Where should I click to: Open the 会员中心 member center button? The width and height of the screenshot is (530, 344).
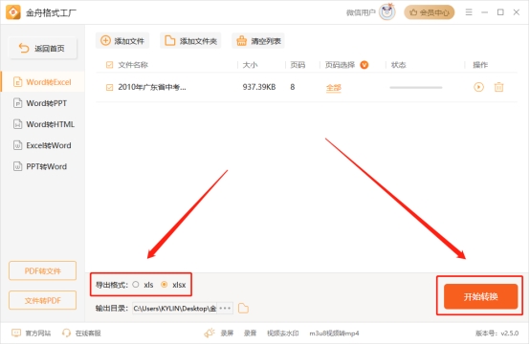pos(430,12)
